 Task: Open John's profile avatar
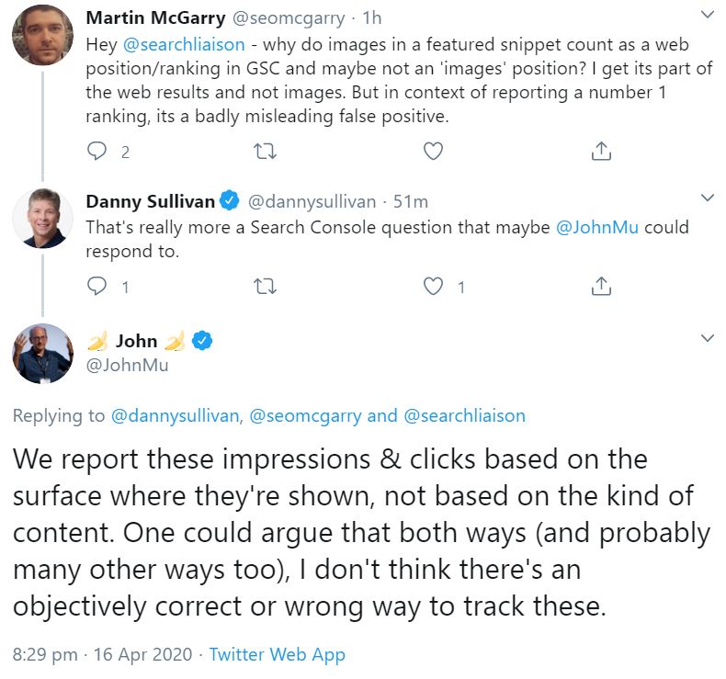[42, 353]
